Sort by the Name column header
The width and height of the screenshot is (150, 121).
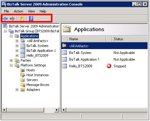(87, 39)
